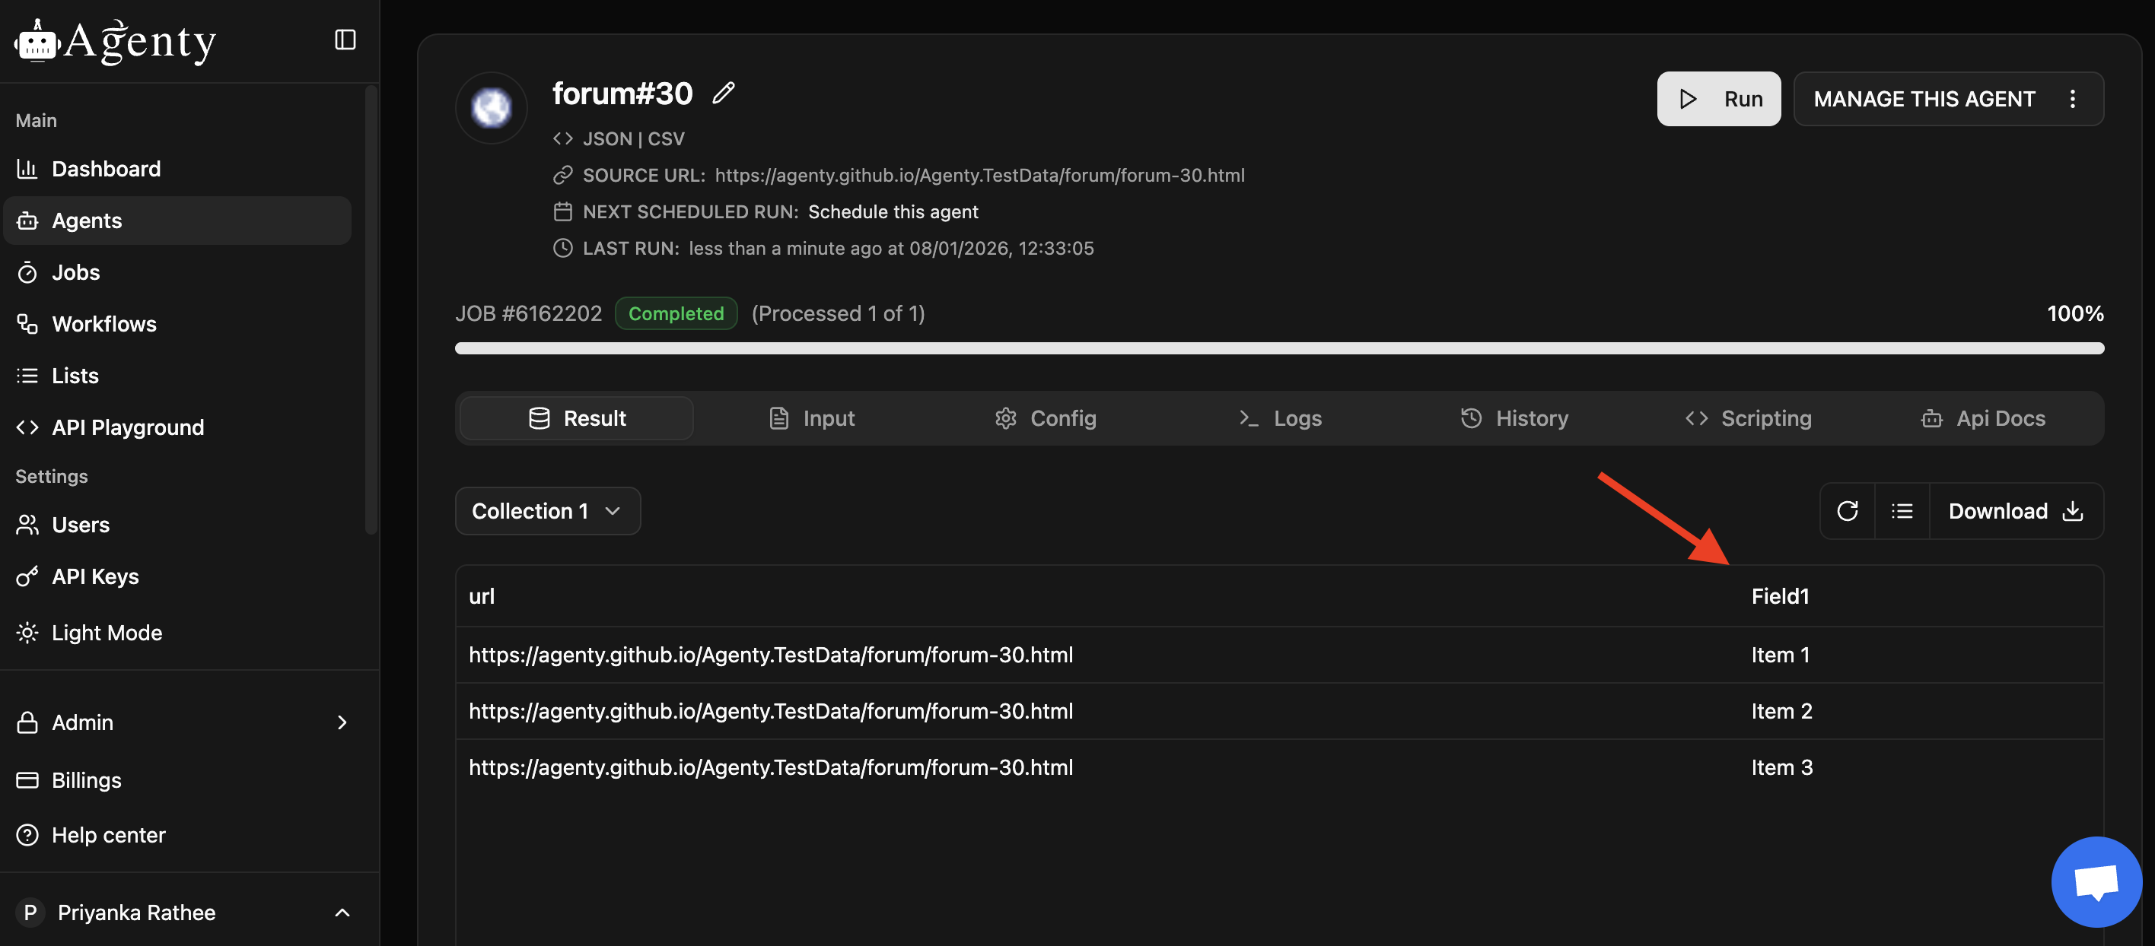
Task: Refresh the result table
Action: click(x=1847, y=510)
